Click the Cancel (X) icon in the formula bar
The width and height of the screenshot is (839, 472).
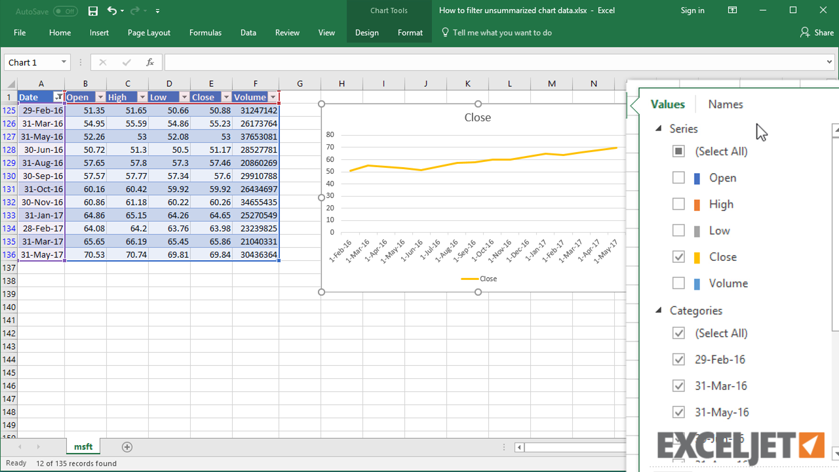tap(102, 62)
